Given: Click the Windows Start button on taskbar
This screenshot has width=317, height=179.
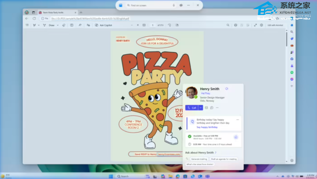Looking at the screenshot, I should pyautogui.click(x=111, y=176).
